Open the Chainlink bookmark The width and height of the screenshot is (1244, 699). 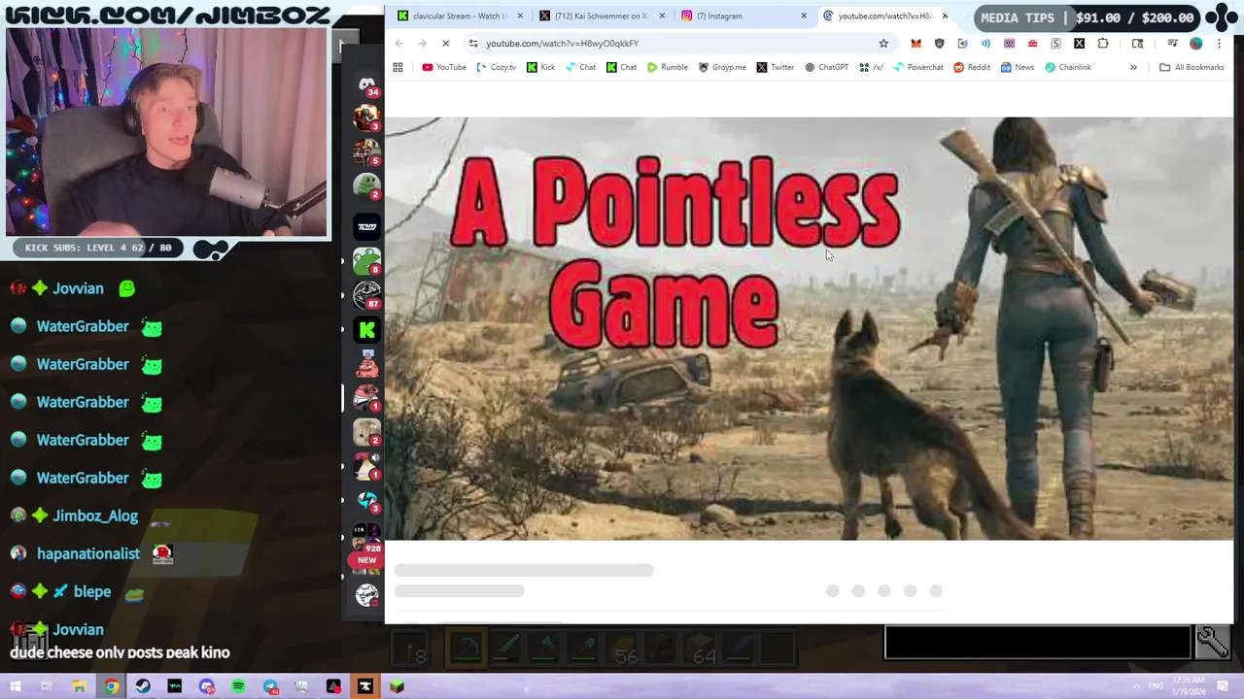(x=1068, y=67)
